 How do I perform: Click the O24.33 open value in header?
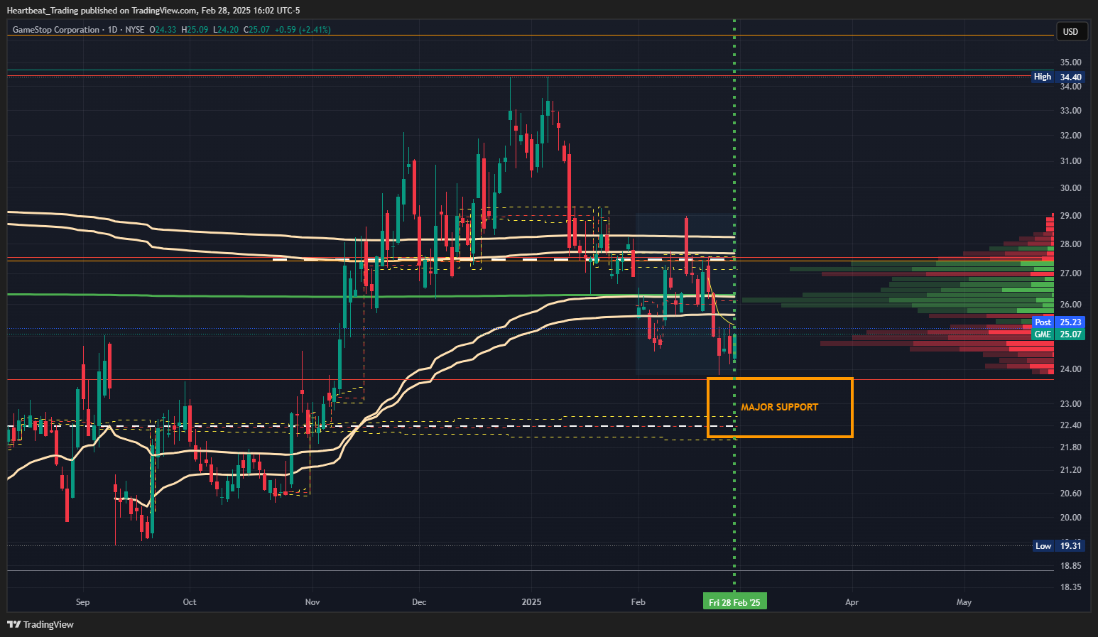tap(163, 30)
